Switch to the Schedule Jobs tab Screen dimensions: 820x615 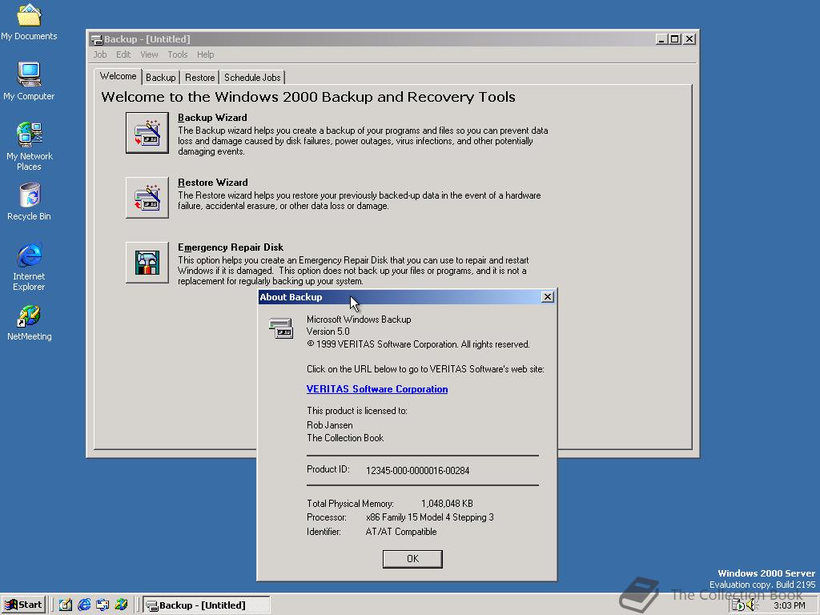point(252,78)
